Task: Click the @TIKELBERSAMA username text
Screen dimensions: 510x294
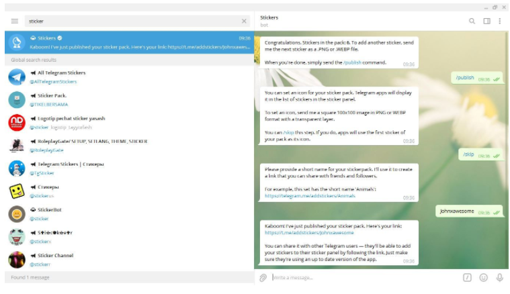Action: pyautogui.click(x=49, y=105)
